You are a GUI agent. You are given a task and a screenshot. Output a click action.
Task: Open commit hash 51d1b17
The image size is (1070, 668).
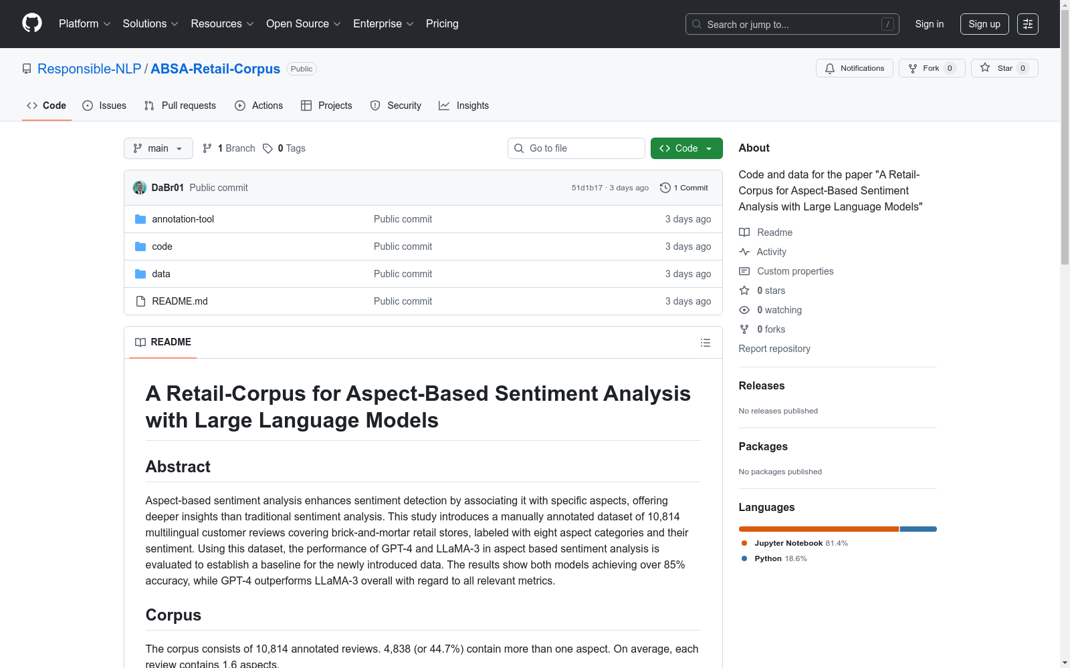click(587, 188)
